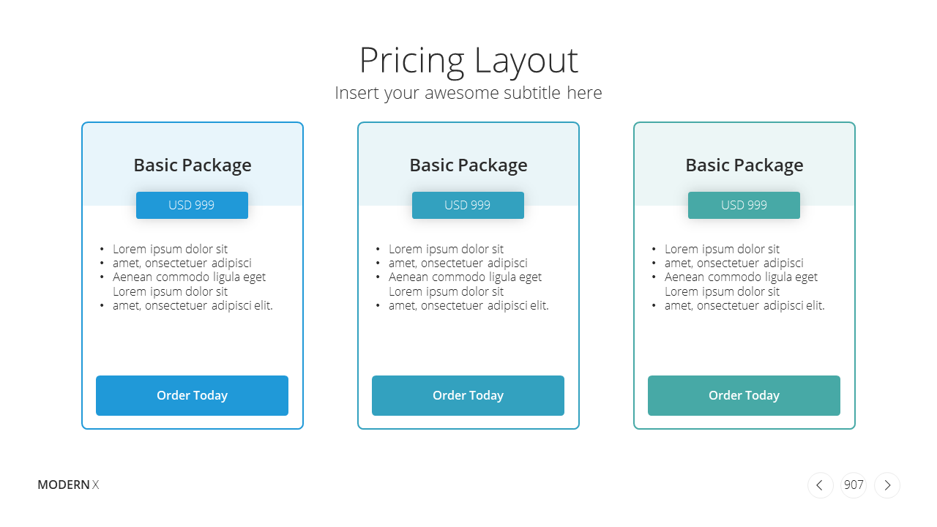Screen dimensions: 937x527
Task: Select the blue USD 999 price tag
Action: click(x=192, y=205)
